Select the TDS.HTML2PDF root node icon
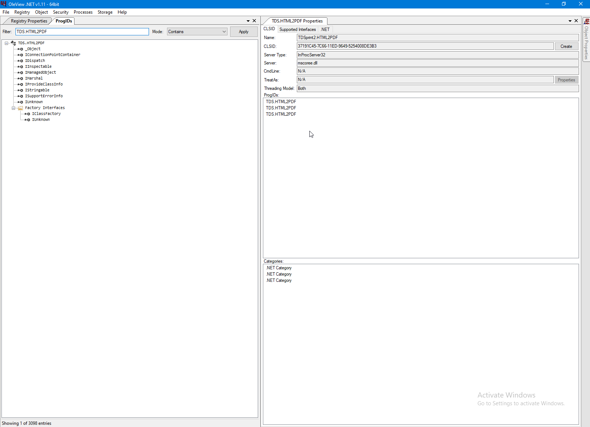This screenshot has width=590, height=427. (14, 43)
